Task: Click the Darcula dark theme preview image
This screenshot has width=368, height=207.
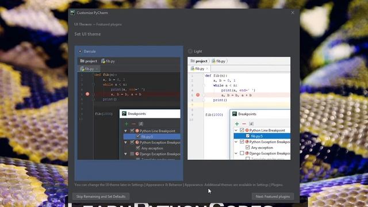Action: click(x=129, y=109)
